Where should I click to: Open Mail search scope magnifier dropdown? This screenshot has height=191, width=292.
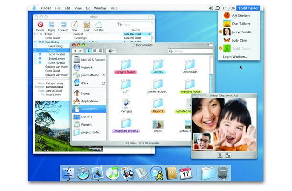point(120,24)
